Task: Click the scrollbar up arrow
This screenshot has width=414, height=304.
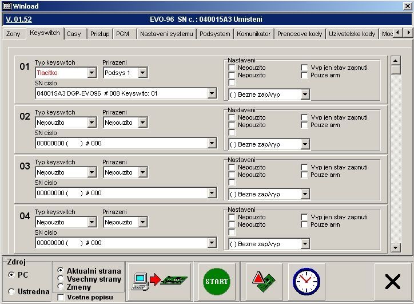Action: [395, 60]
